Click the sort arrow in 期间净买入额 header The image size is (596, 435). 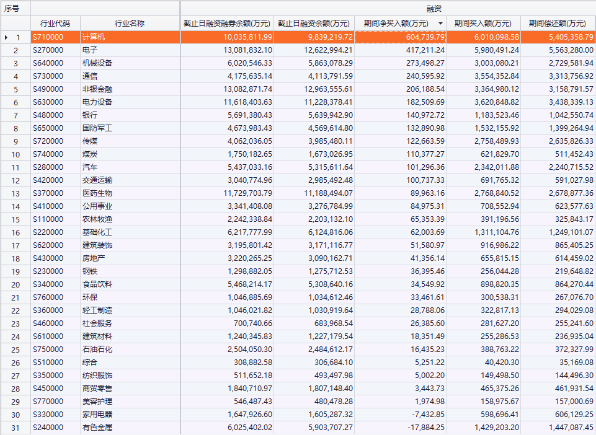click(x=440, y=24)
